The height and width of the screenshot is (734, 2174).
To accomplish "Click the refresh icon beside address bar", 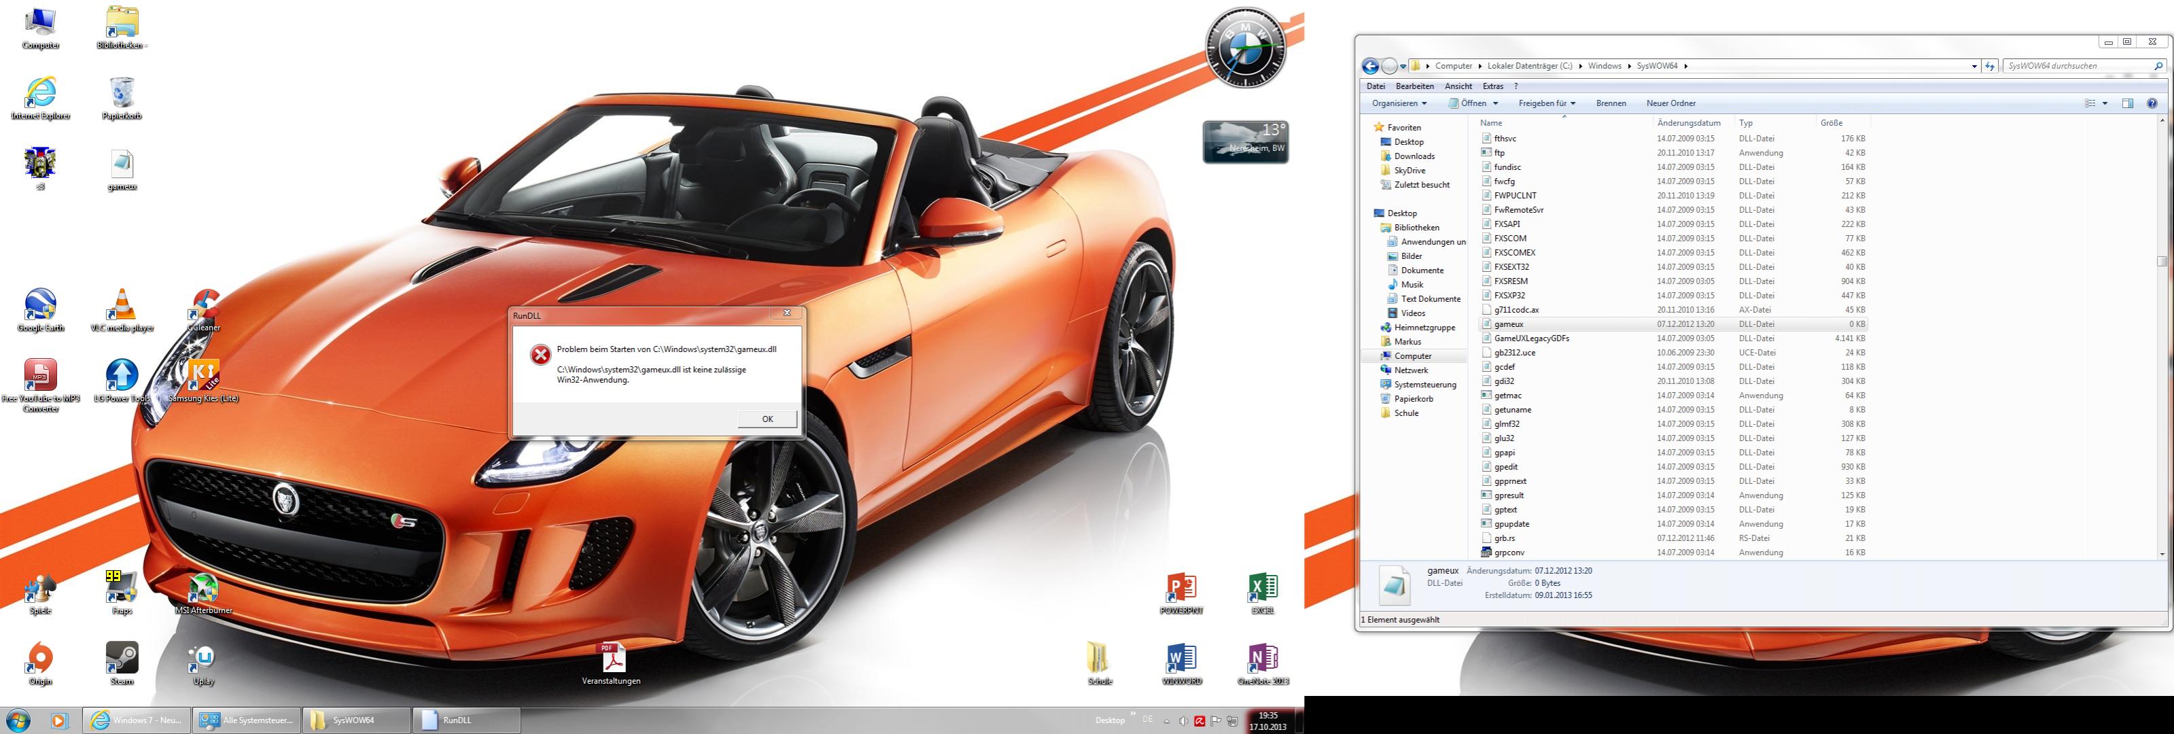I will (1990, 66).
